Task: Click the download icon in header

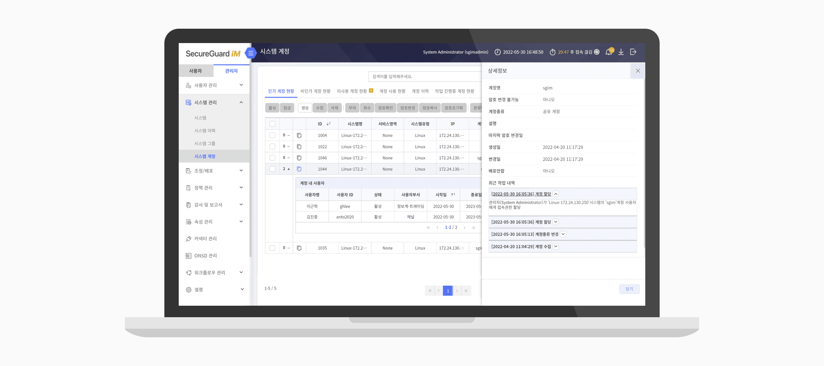Action: point(621,52)
